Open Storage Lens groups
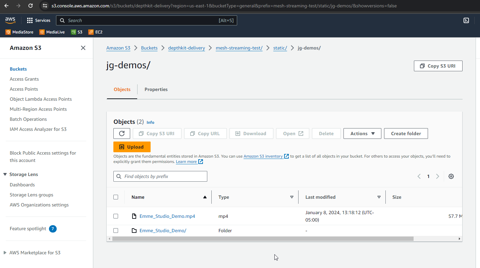 click(32, 195)
